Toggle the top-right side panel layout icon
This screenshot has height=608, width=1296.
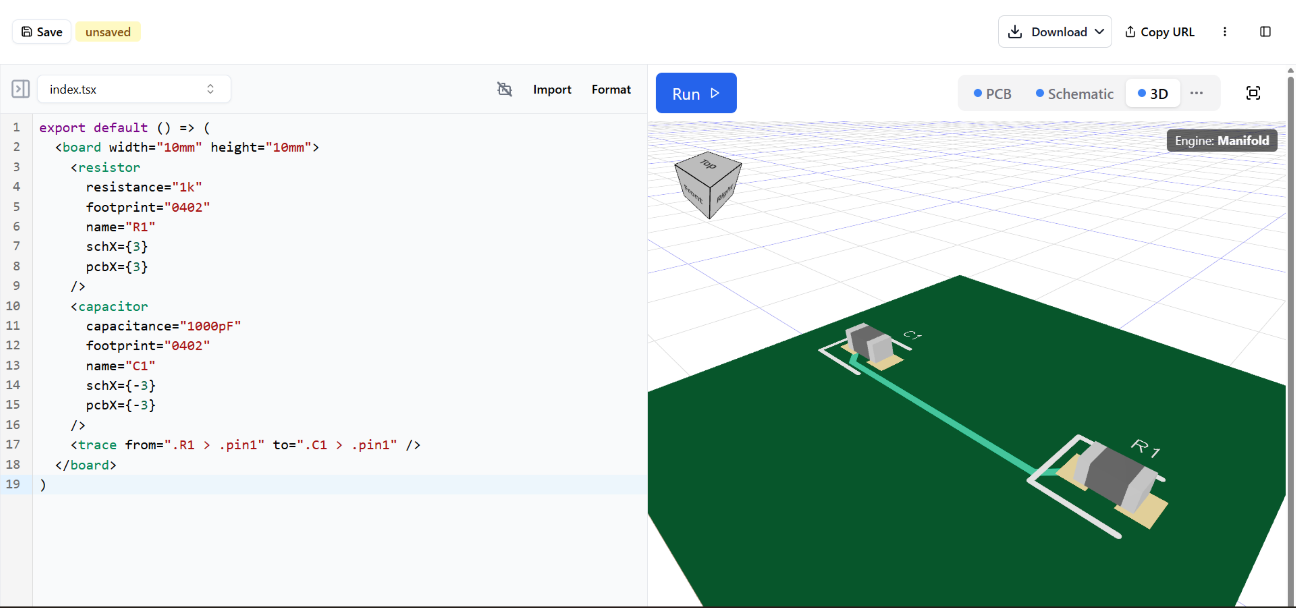point(1265,32)
